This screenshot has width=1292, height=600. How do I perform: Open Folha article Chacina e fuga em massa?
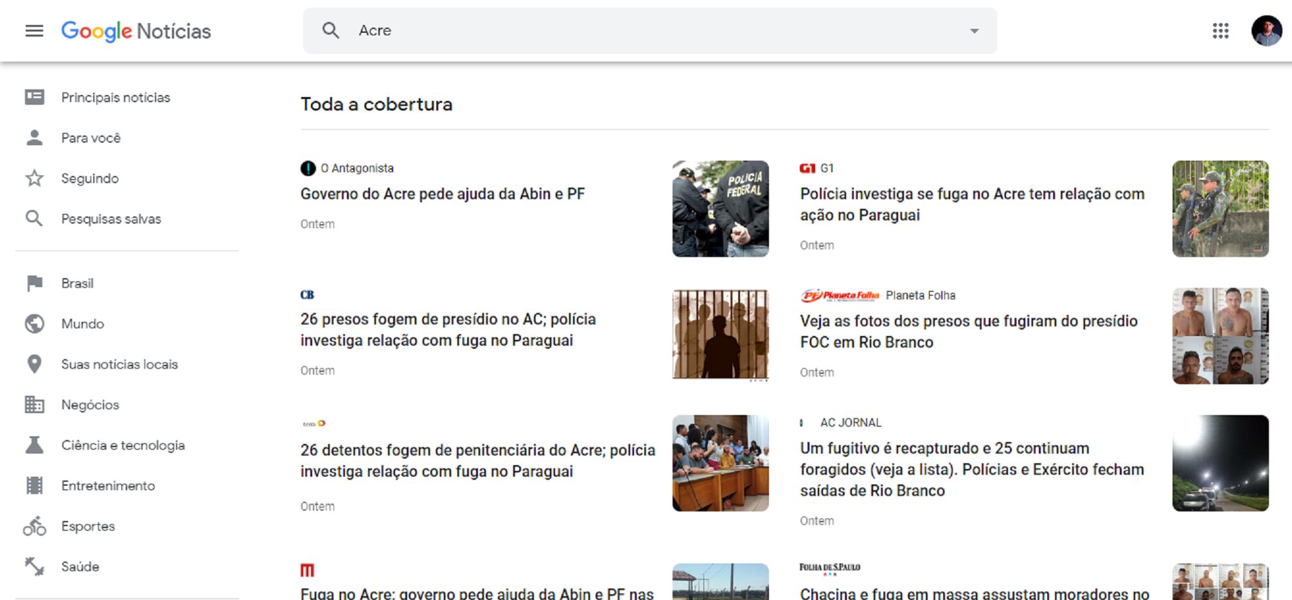(975, 593)
